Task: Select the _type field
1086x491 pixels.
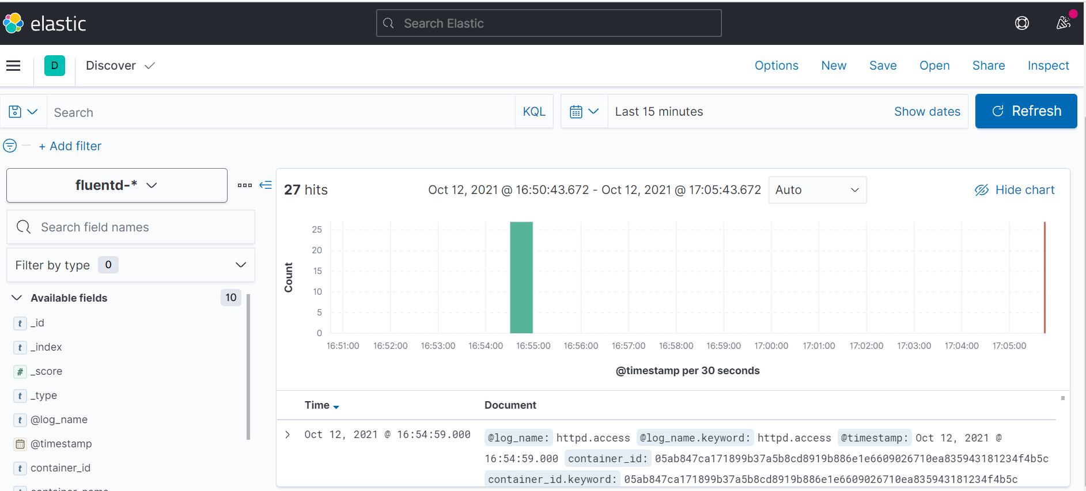Action: pos(44,395)
